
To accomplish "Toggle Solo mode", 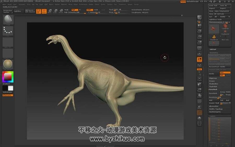I will tap(199, 118).
